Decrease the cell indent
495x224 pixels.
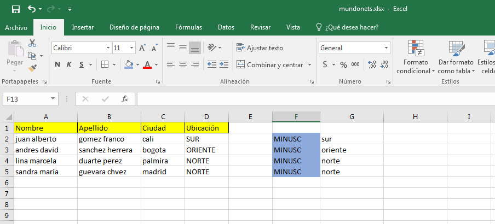[212, 64]
